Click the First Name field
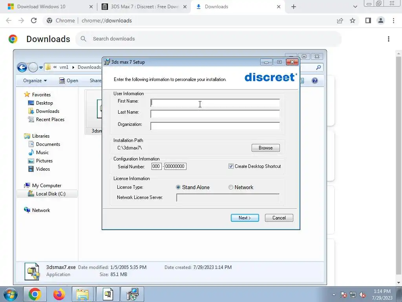 (x=215, y=103)
